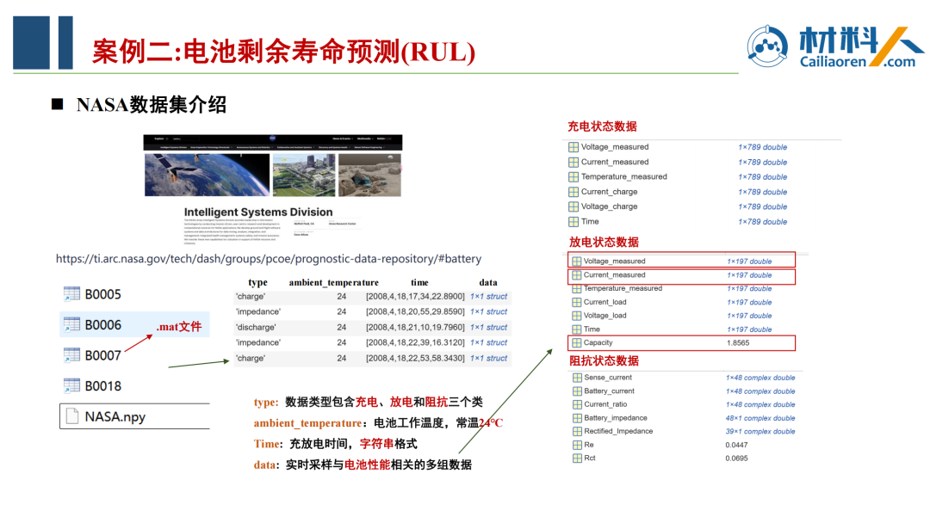This screenshot has width=930, height=523.
Task: Click the Rct value 0.0695
Action: [736, 458]
